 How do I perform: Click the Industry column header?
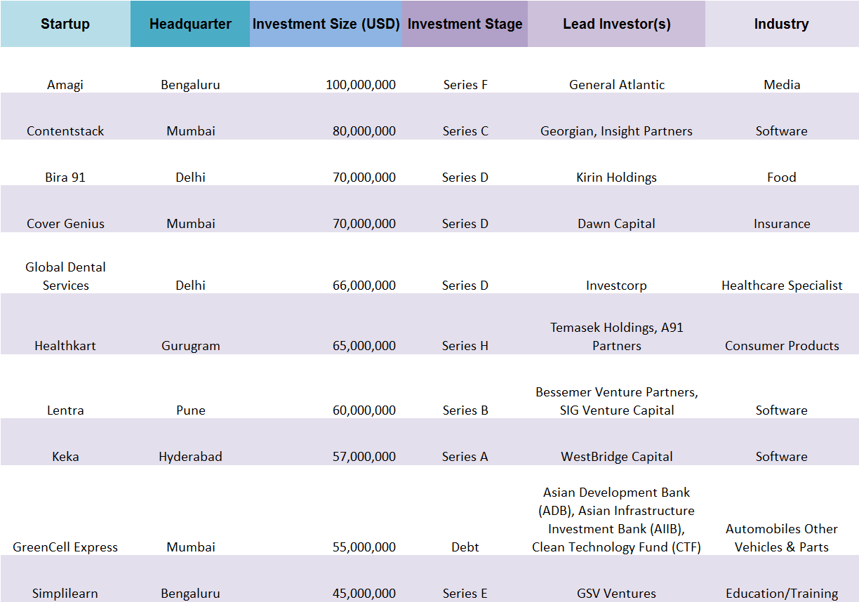781,24
